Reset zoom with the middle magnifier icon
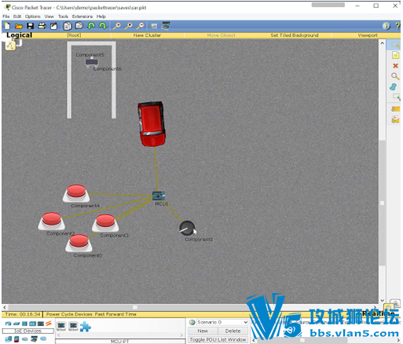 point(129,26)
